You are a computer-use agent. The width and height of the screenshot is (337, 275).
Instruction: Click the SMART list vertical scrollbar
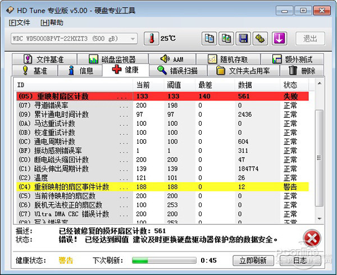pyautogui.click(x=320, y=157)
